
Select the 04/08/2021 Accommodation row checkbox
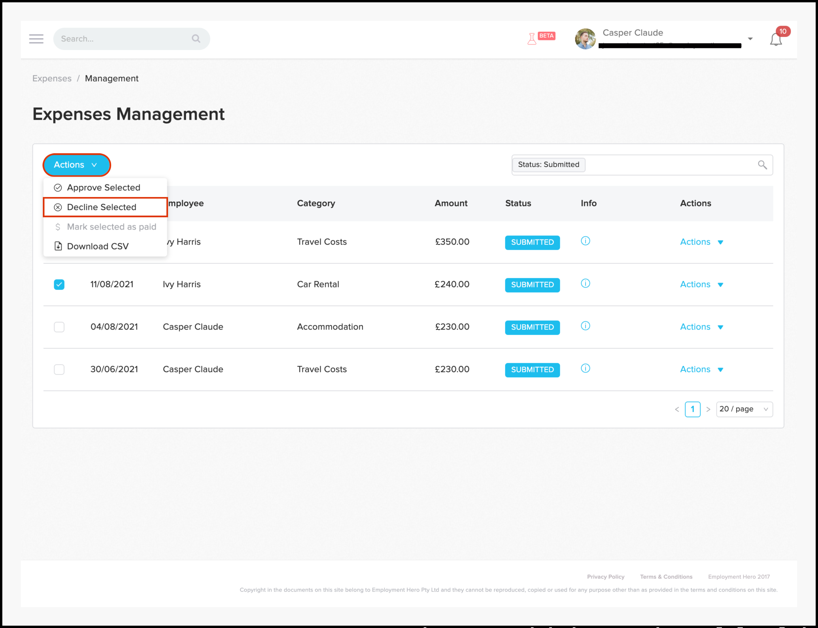[x=59, y=327]
